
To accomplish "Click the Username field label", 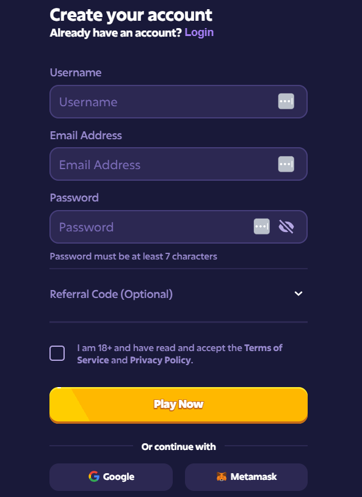I will 76,73.
